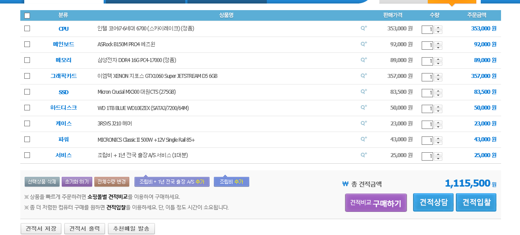The height and width of the screenshot is (235, 520).
Task: Click the 견적서 저장 button
Action: tap(41, 229)
